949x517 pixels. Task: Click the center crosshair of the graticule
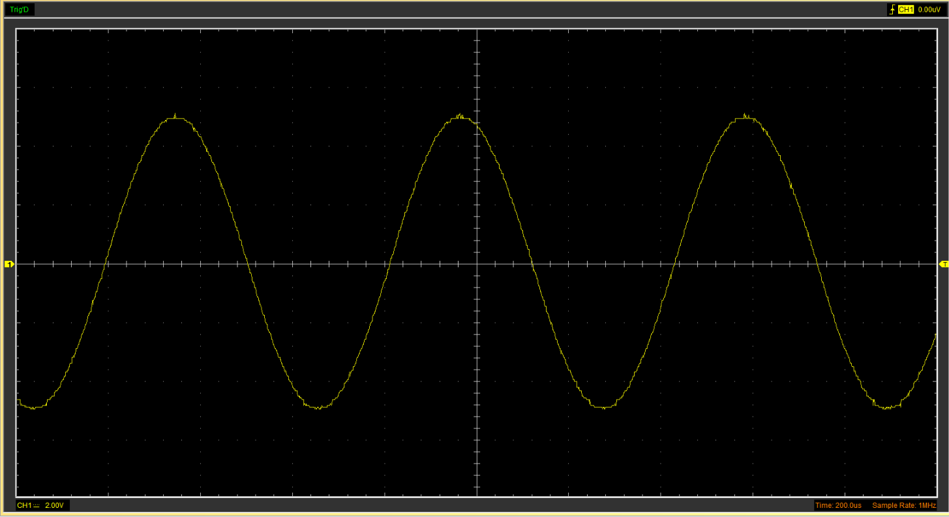click(477, 264)
